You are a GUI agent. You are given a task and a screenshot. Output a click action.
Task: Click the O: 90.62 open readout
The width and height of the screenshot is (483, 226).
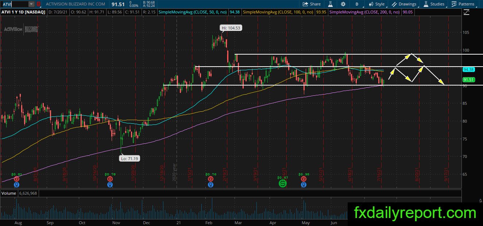[79, 12]
